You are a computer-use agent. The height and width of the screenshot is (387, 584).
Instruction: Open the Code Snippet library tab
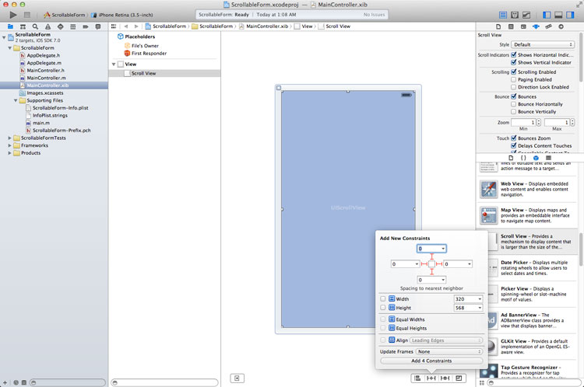tap(523, 158)
